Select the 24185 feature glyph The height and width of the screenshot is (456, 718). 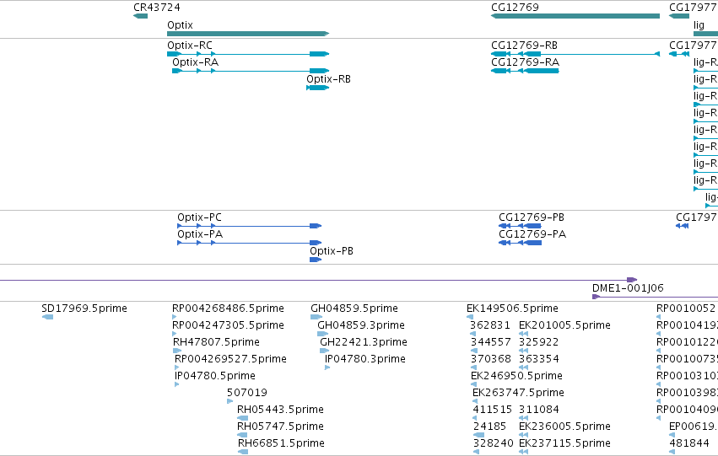478,435
